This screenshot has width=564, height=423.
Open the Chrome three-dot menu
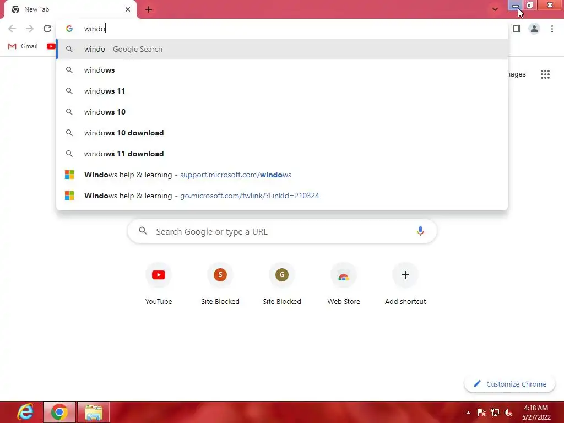pyautogui.click(x=552, y=29)
